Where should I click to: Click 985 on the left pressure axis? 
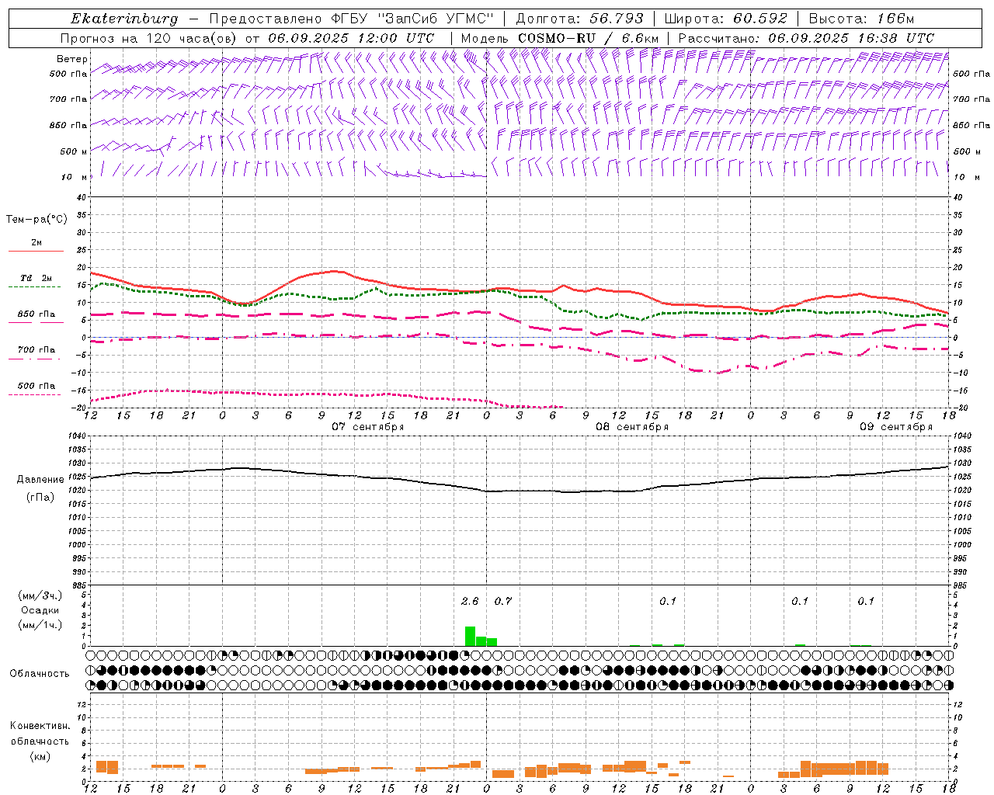[x=78, y=585]
